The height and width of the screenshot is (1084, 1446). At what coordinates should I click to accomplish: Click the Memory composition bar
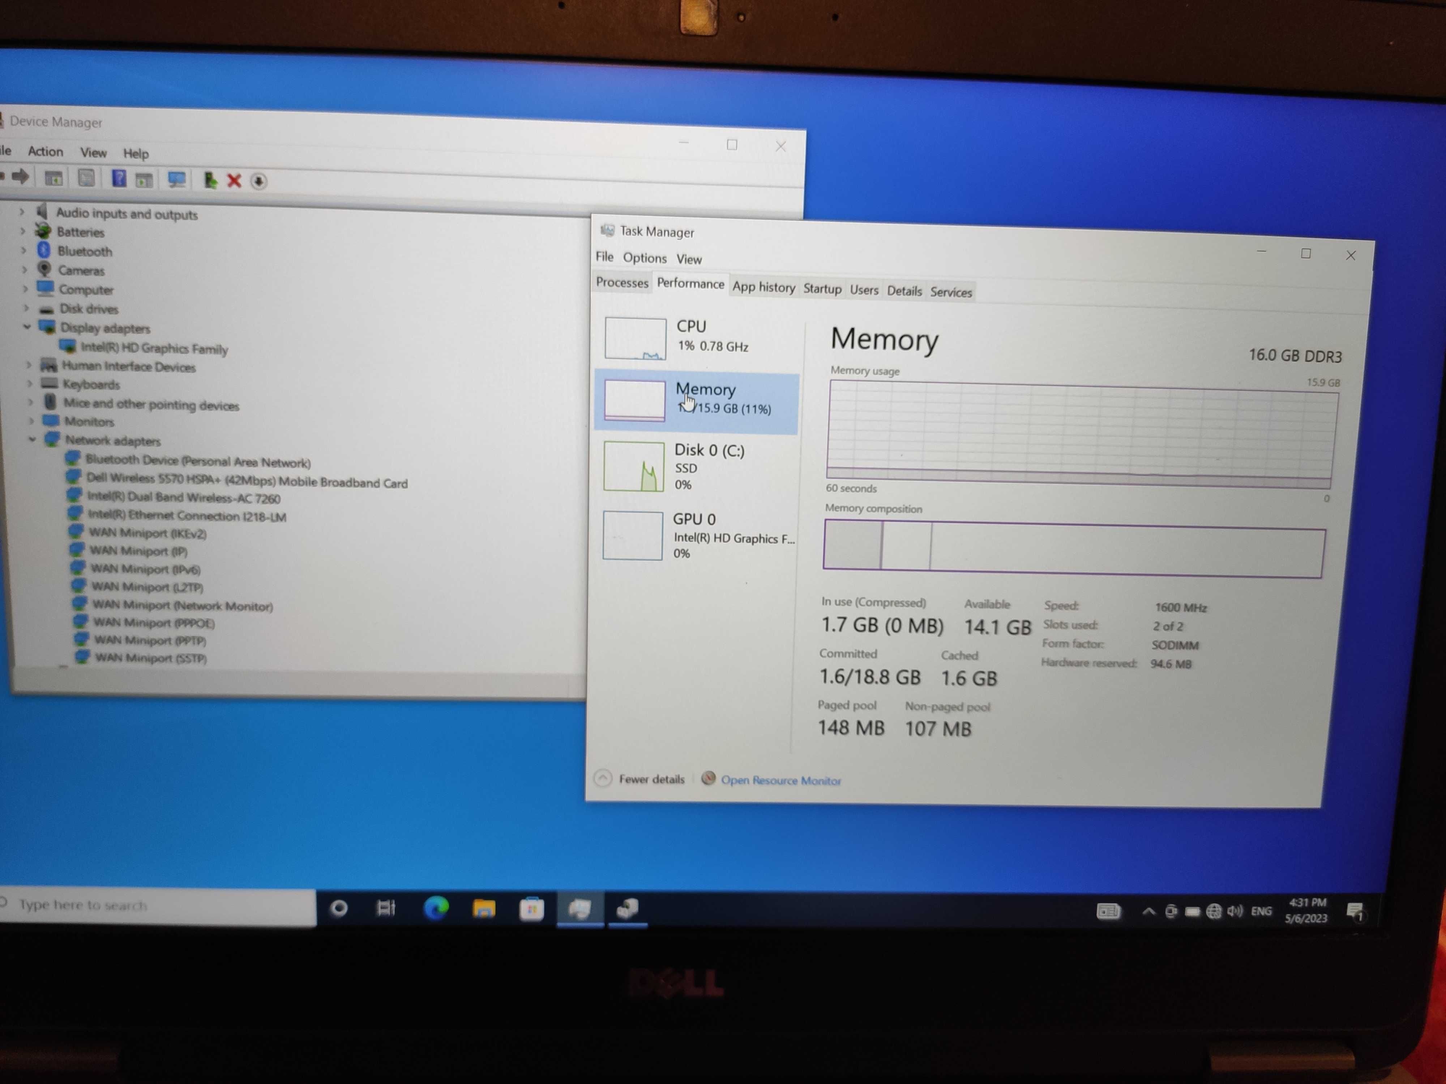click(x=1074, y=549)
